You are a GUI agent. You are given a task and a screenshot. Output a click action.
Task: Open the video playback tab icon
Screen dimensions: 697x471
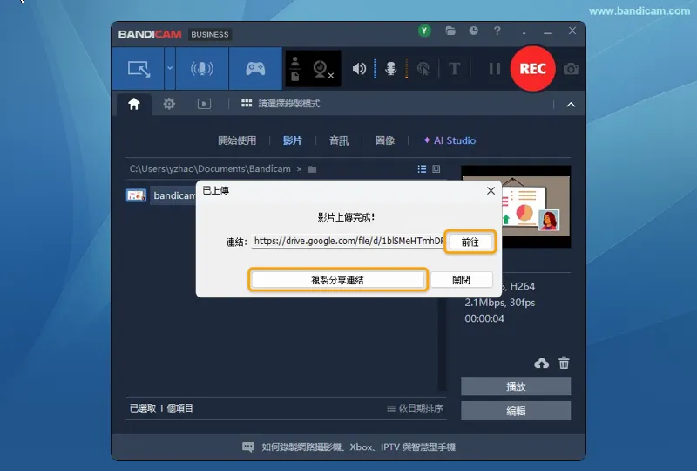[x=204, y=104]
